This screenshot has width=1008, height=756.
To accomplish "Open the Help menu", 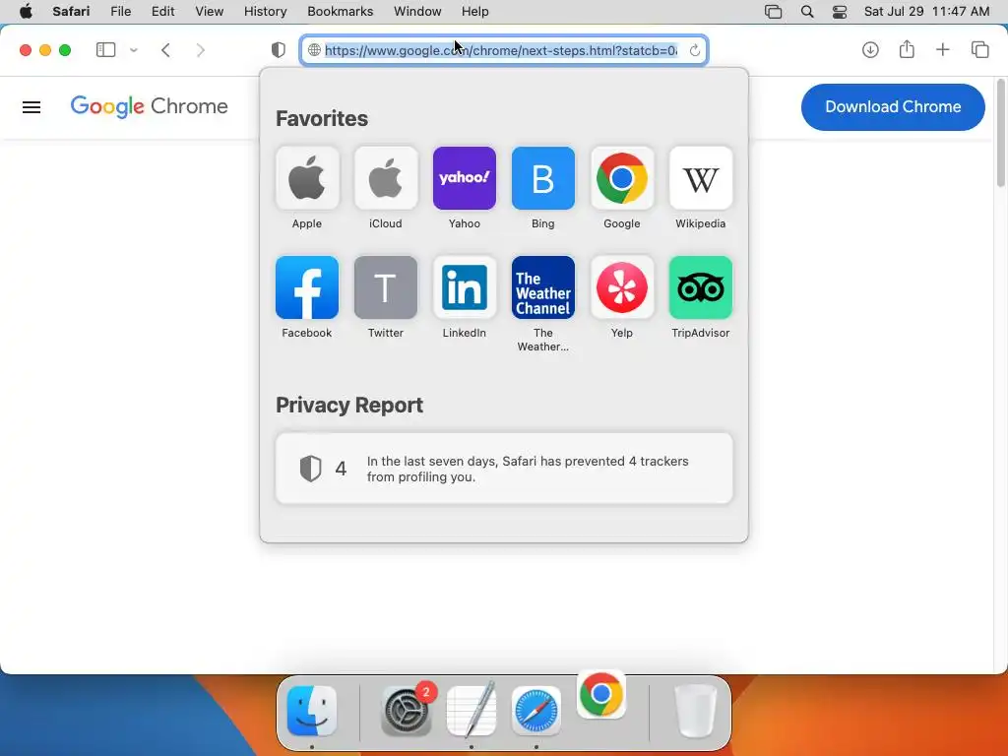I will 475,12.
